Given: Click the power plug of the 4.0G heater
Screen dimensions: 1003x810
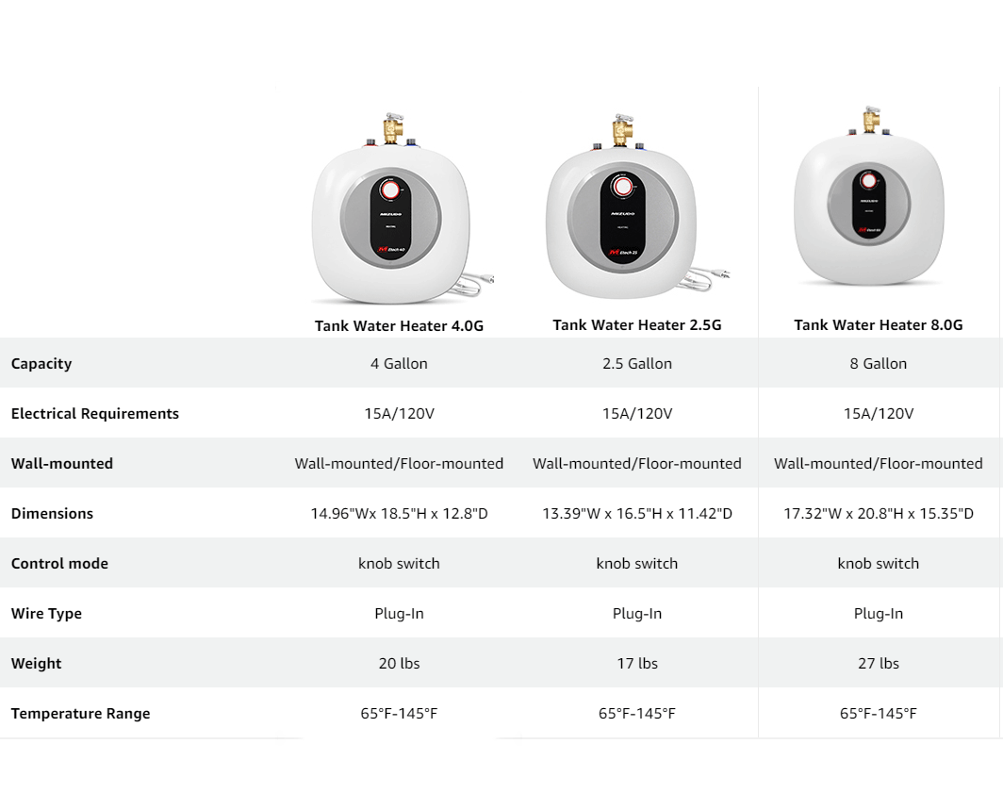Looking at the screenshot, I should coord(488,278).
